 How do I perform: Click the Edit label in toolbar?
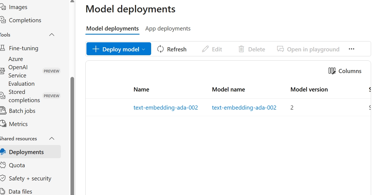217,49
